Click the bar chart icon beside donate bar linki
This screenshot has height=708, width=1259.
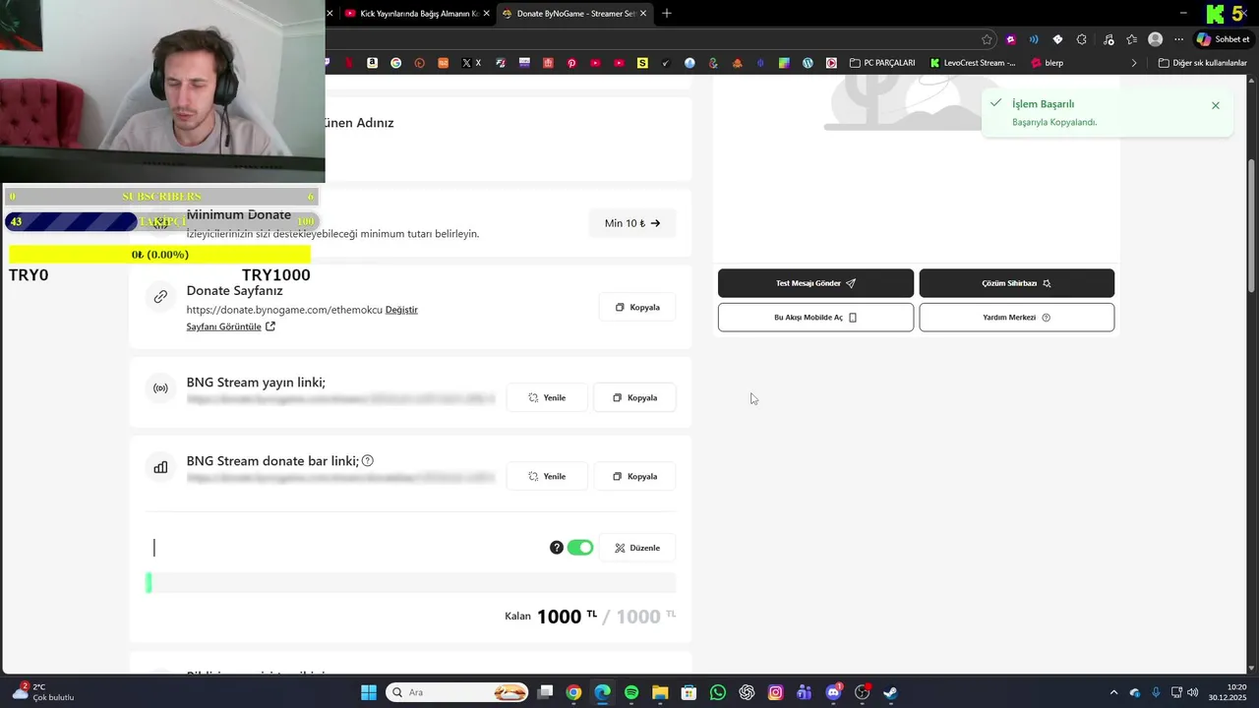click(x=160, y=467)
